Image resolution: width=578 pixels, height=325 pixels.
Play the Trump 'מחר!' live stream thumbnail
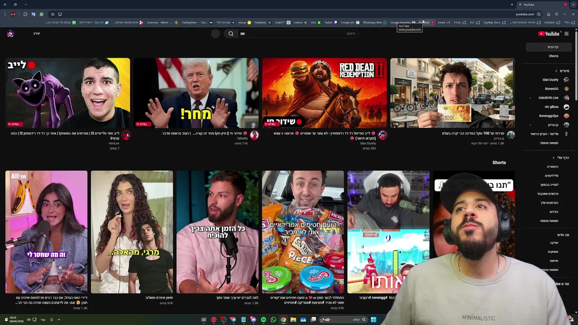click(x=196, y=93)
